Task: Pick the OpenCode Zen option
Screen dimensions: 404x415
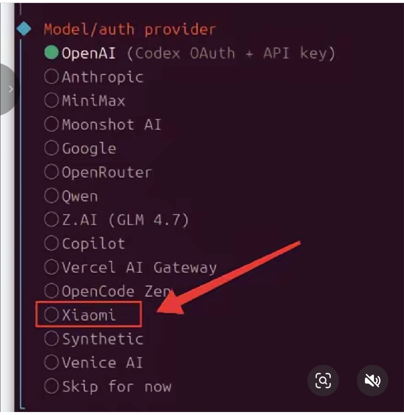Action: [52, 291]
